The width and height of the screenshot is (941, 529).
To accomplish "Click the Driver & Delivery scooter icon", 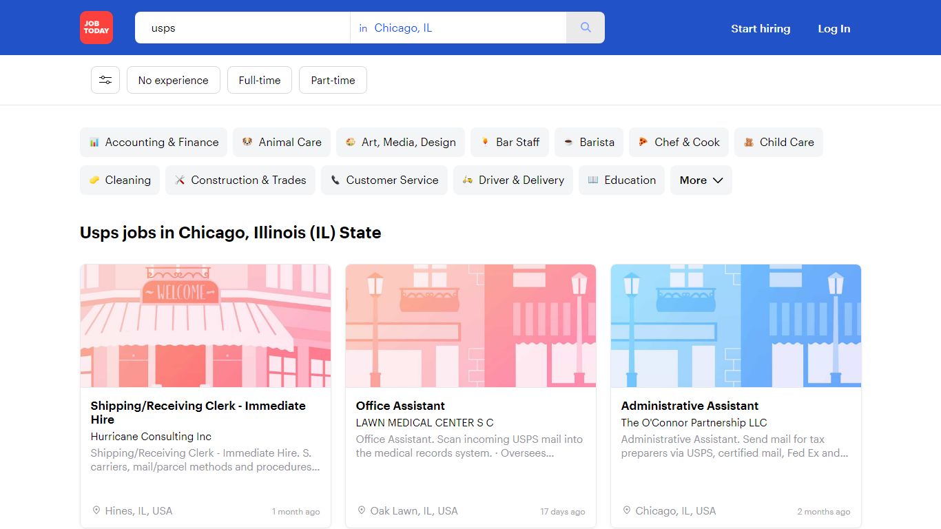I will (468, 180).
